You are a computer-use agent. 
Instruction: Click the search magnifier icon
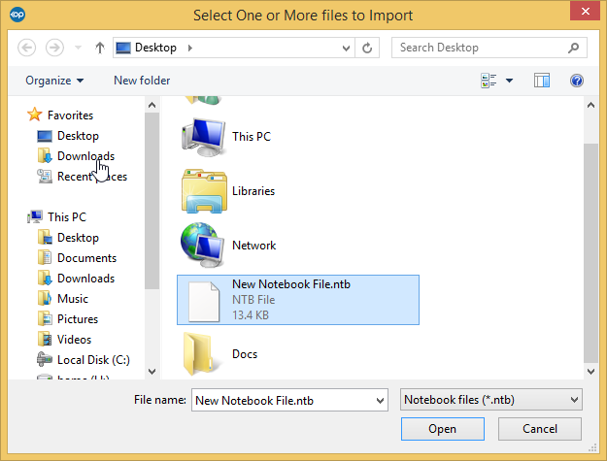[x=573, y=48]
